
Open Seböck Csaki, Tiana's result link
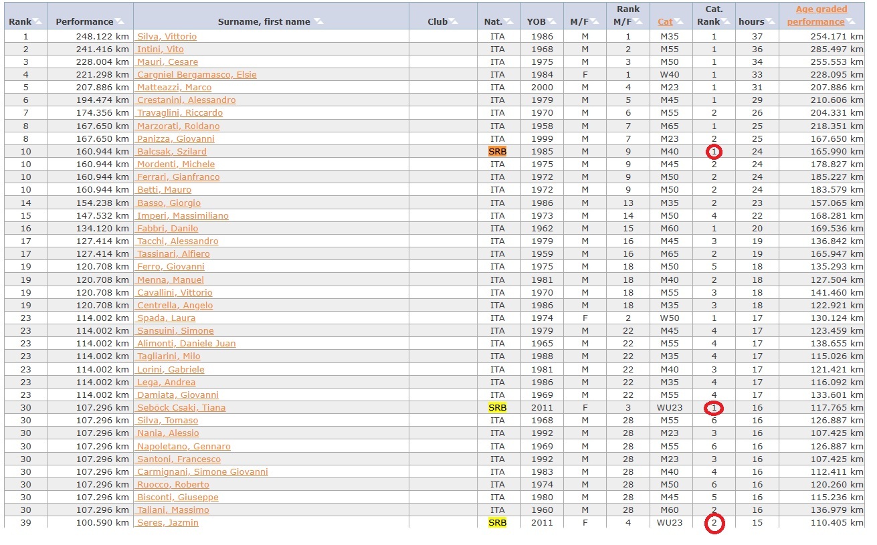click(181, 408)
